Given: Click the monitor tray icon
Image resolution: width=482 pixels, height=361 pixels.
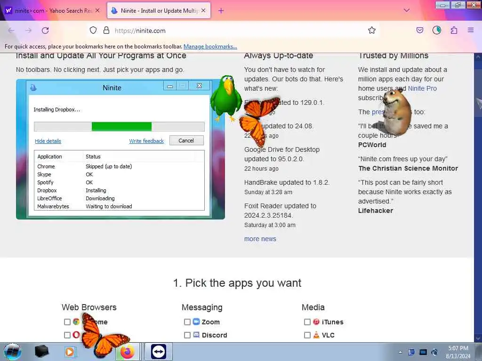Looking at the screenshot, I should click(x=423, y=352).
